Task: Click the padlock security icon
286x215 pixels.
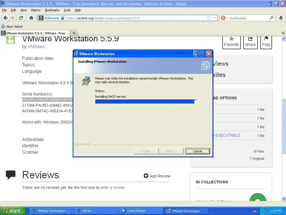Action: (x=63, y=18)
